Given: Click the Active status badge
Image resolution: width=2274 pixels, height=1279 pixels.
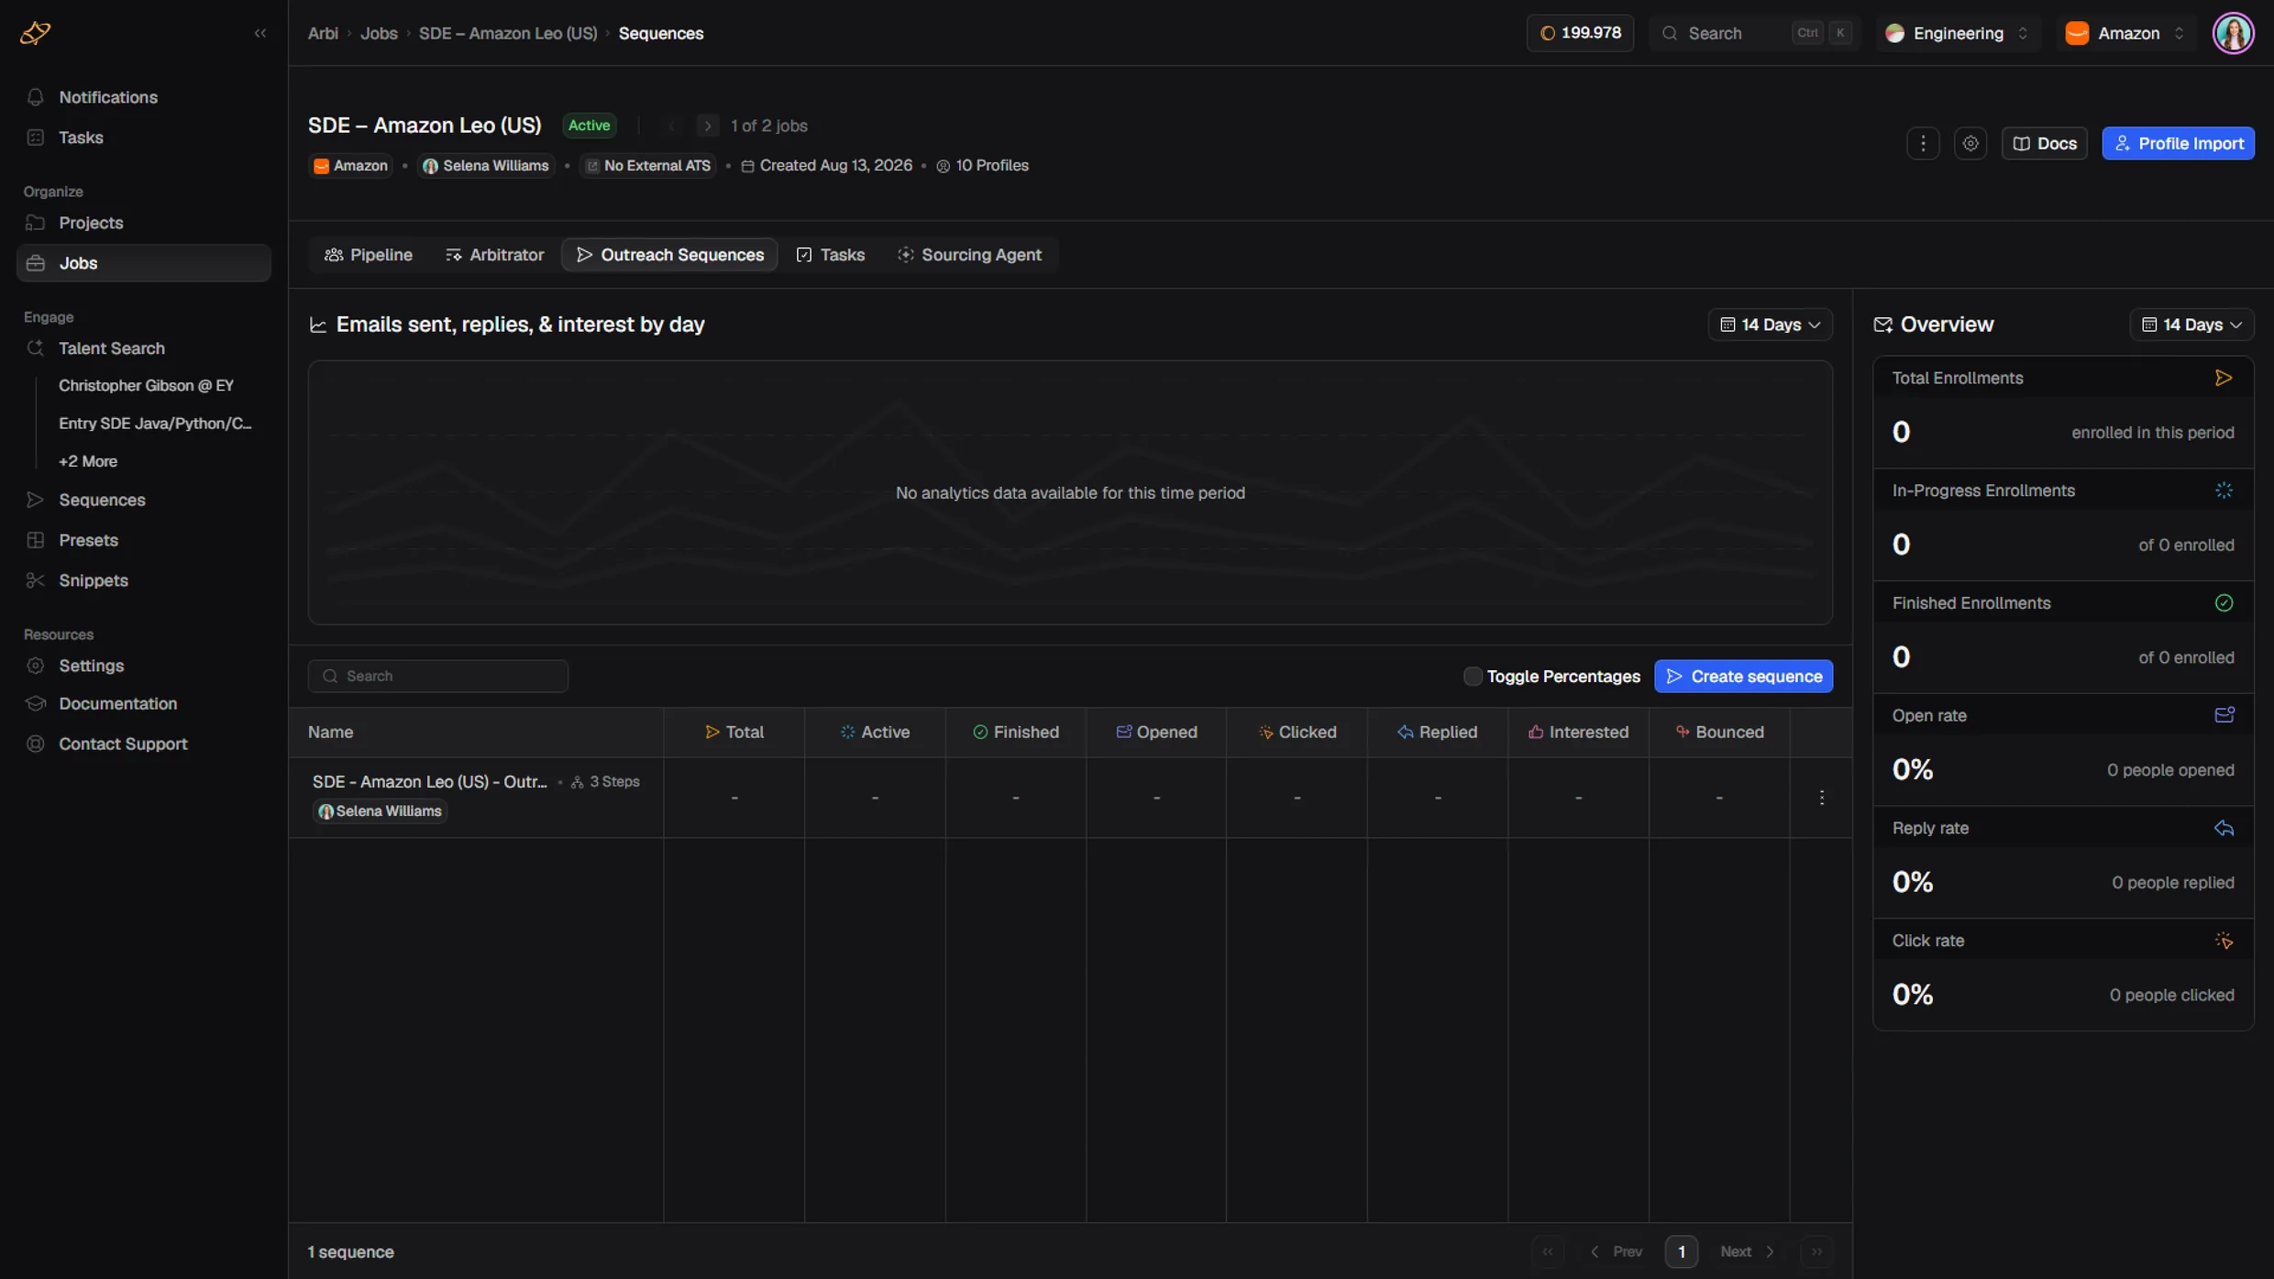Looking at the screenshot, I should [589, 126].
